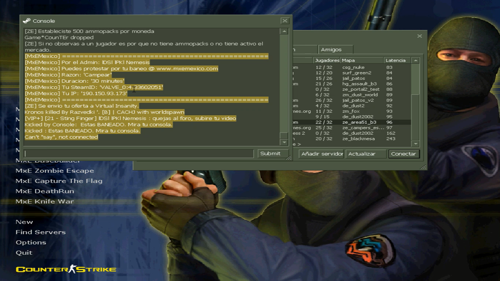Click the Steam logo icon in Console title bar
500x281 pixels.
point(26,21)
